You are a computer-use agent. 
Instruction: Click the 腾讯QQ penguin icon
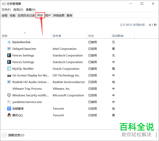[x=9, y=115]
